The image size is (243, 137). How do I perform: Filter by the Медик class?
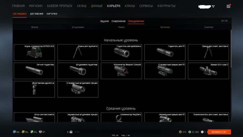coord(121,27)
